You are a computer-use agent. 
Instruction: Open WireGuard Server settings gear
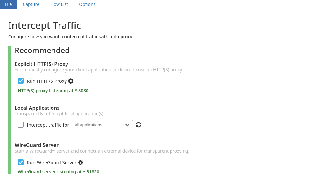[80, 163]
